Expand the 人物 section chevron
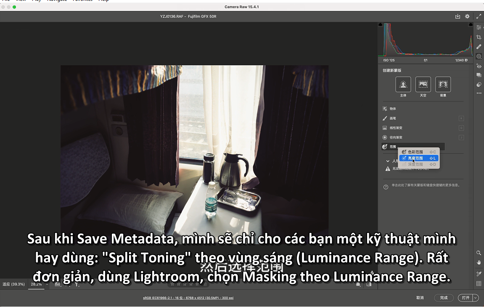Image resolution: width=484 pixels, height=307 pixels. tap(388, 161)
